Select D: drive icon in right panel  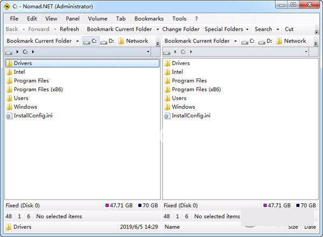265,41
